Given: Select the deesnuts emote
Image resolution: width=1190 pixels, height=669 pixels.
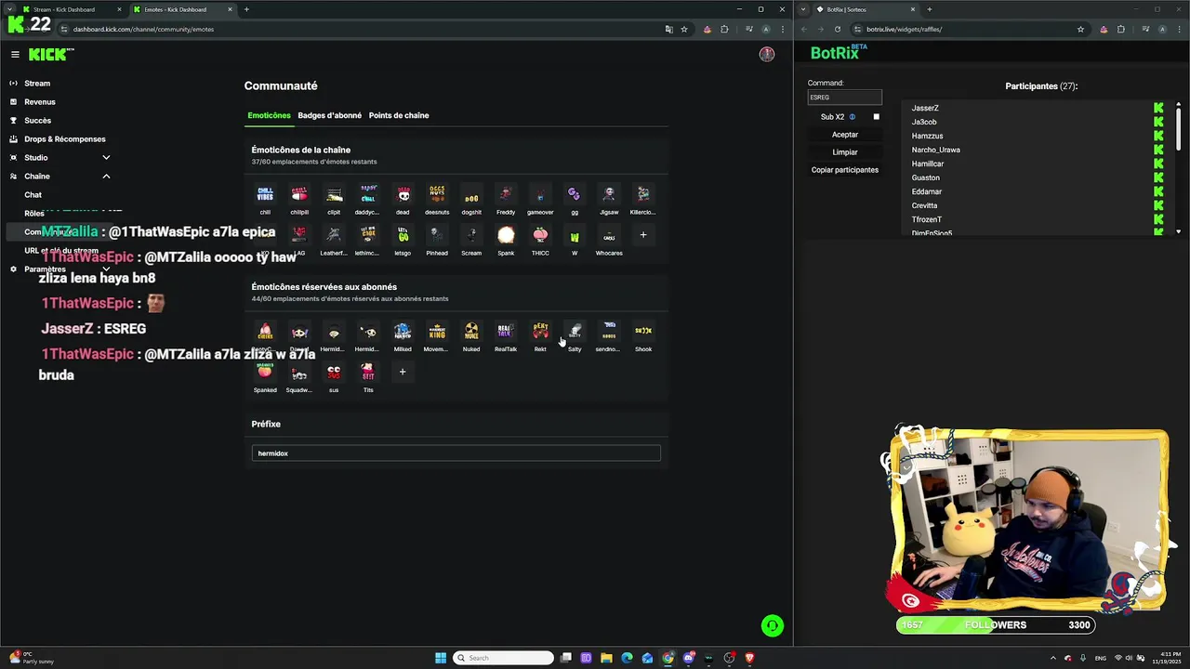Looking at the screenshot, I should coord(437,194).
